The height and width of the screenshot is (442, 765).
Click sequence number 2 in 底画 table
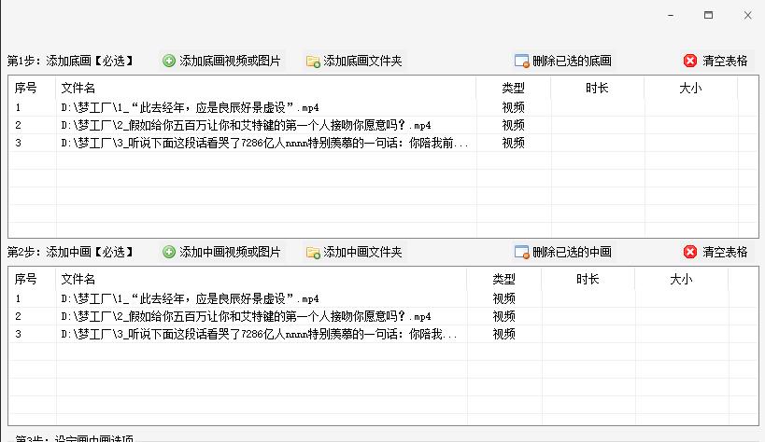18,125
